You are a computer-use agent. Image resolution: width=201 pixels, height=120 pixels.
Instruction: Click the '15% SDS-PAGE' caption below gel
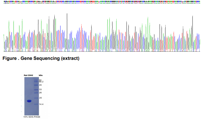(x=32, y=117)
